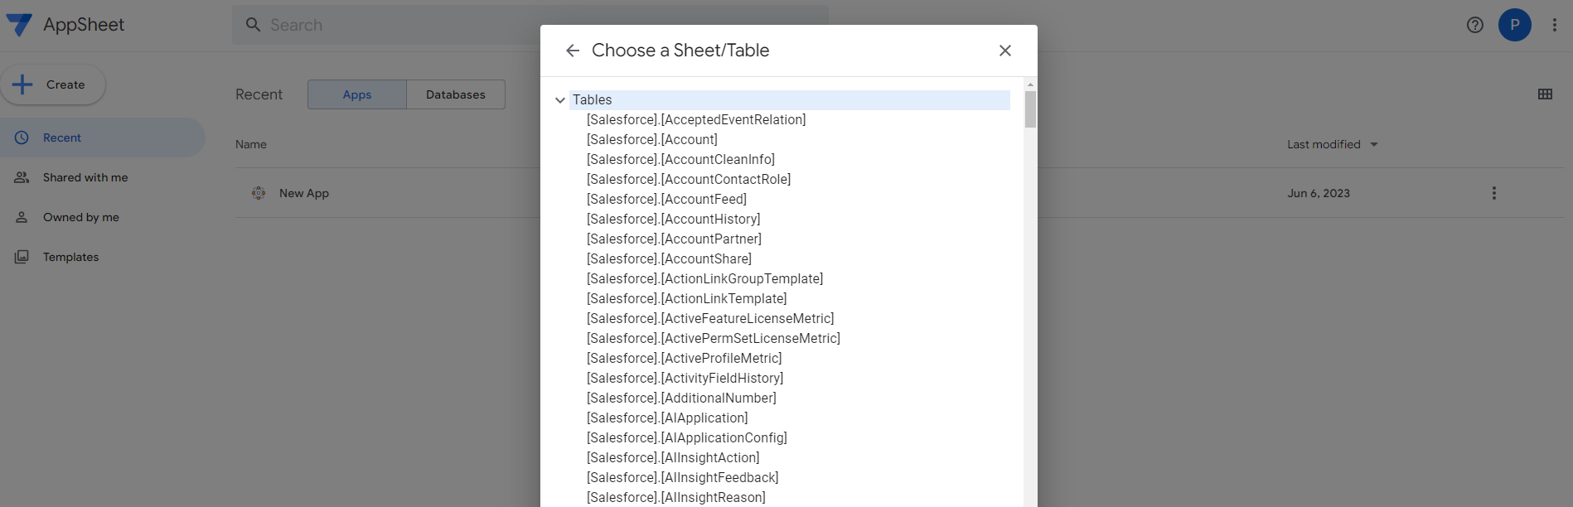Select the Tables root item
1573x507 pixels.
click(x=789, y=100)
